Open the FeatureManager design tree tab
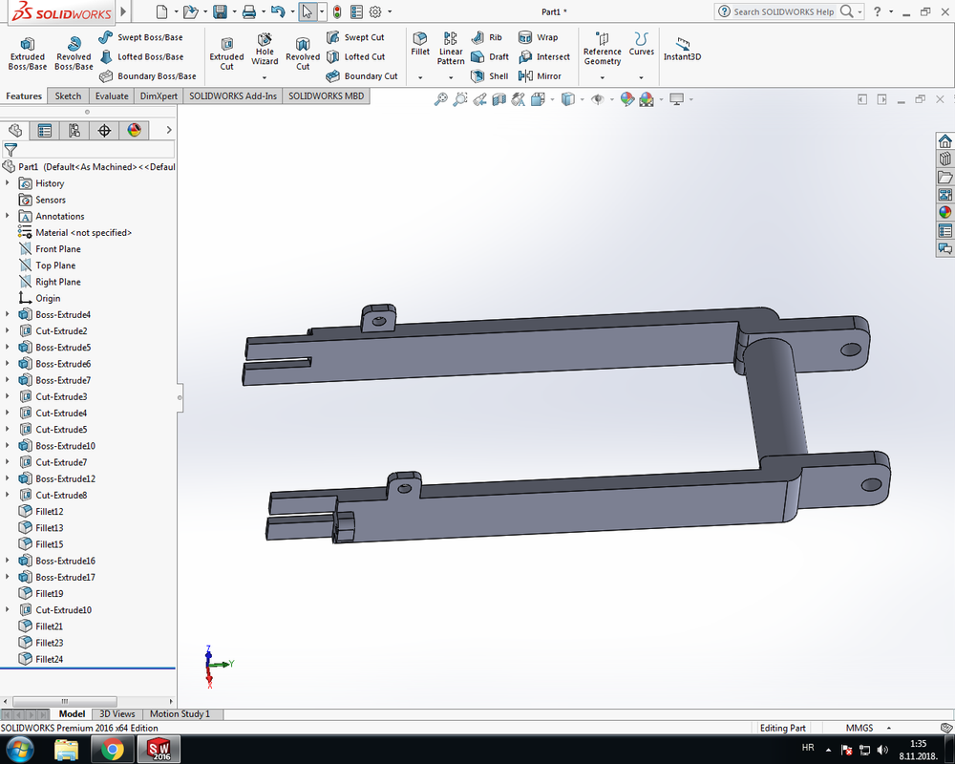Viewport: 955px width, 764px height. (x=15, y=131)
